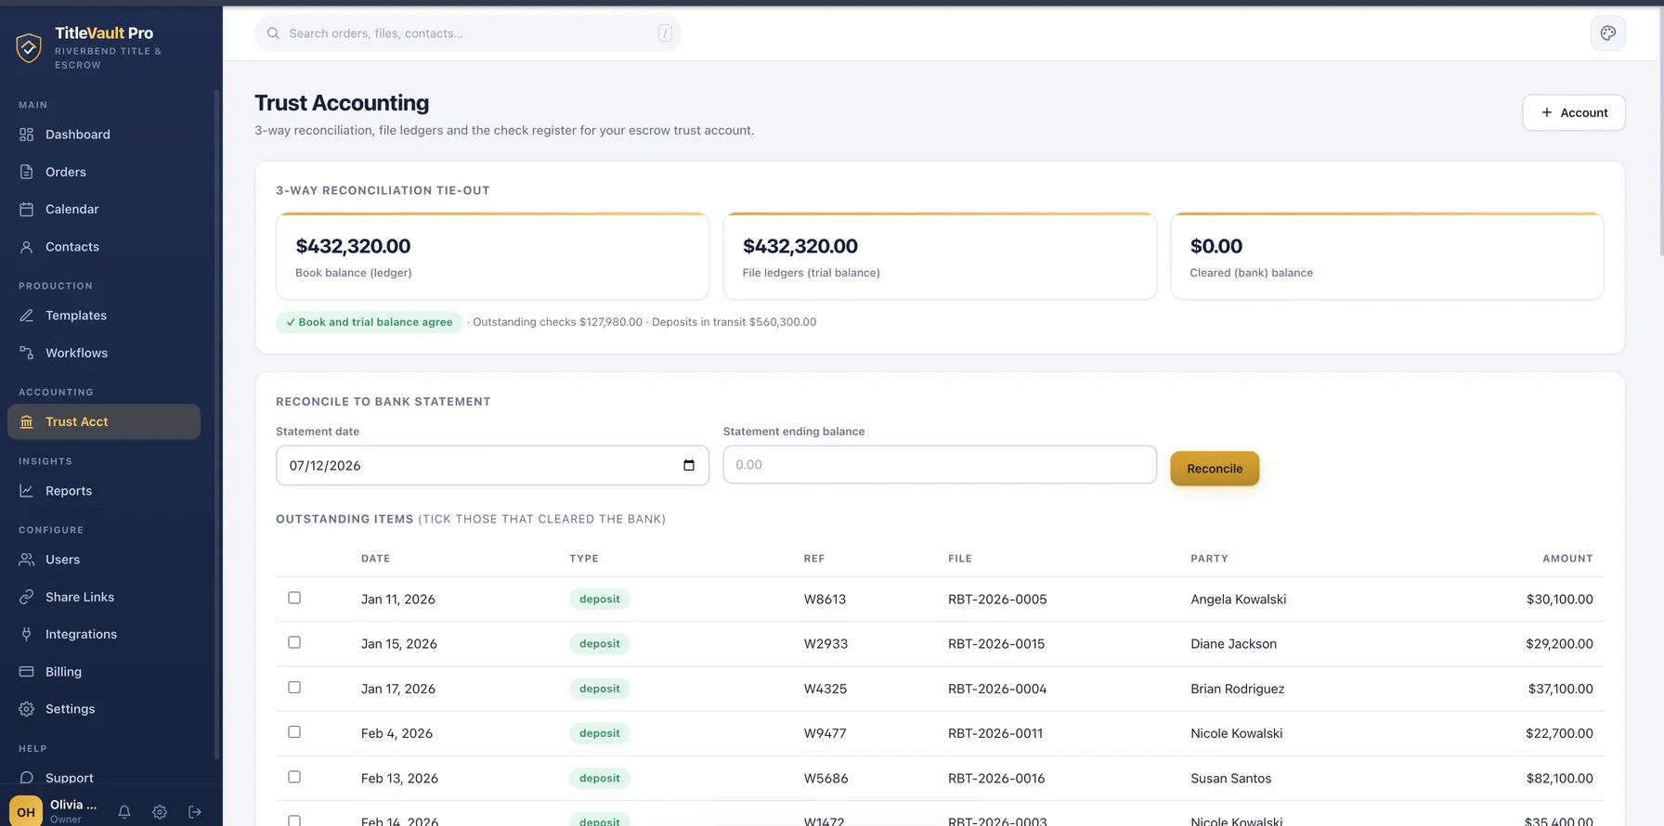Click the + Account button
This screenshot has height=826, width=1664.
coord(1574,112)
